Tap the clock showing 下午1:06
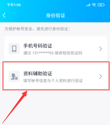The image size is (110, 125). 14,5
